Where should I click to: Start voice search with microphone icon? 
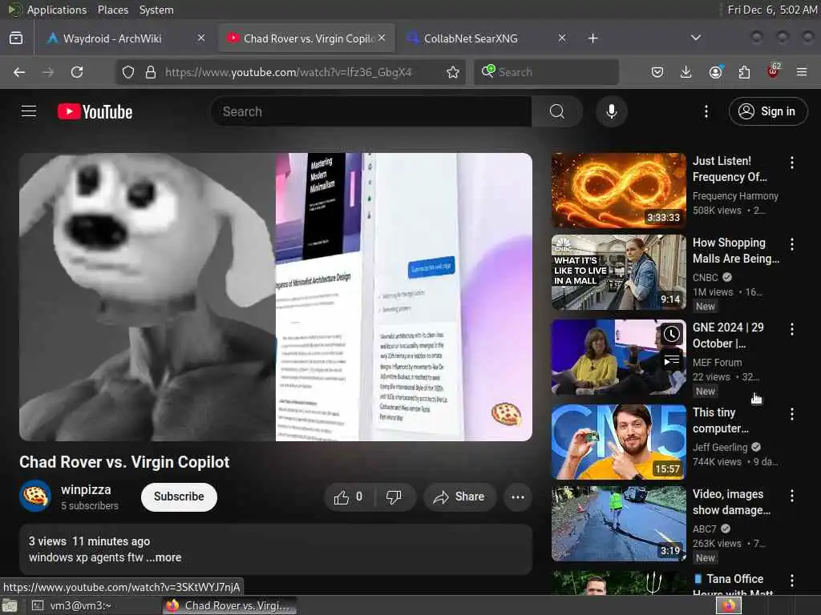(x=611, y=111)
